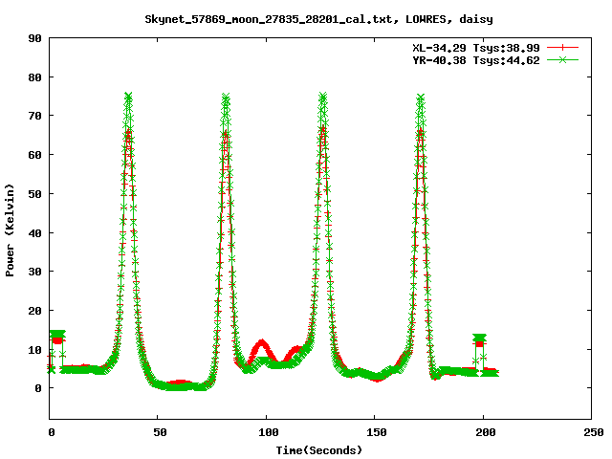612x459 pixels.
Task: Click the second green peak near 80 seconds
Action: coord(226,97)
